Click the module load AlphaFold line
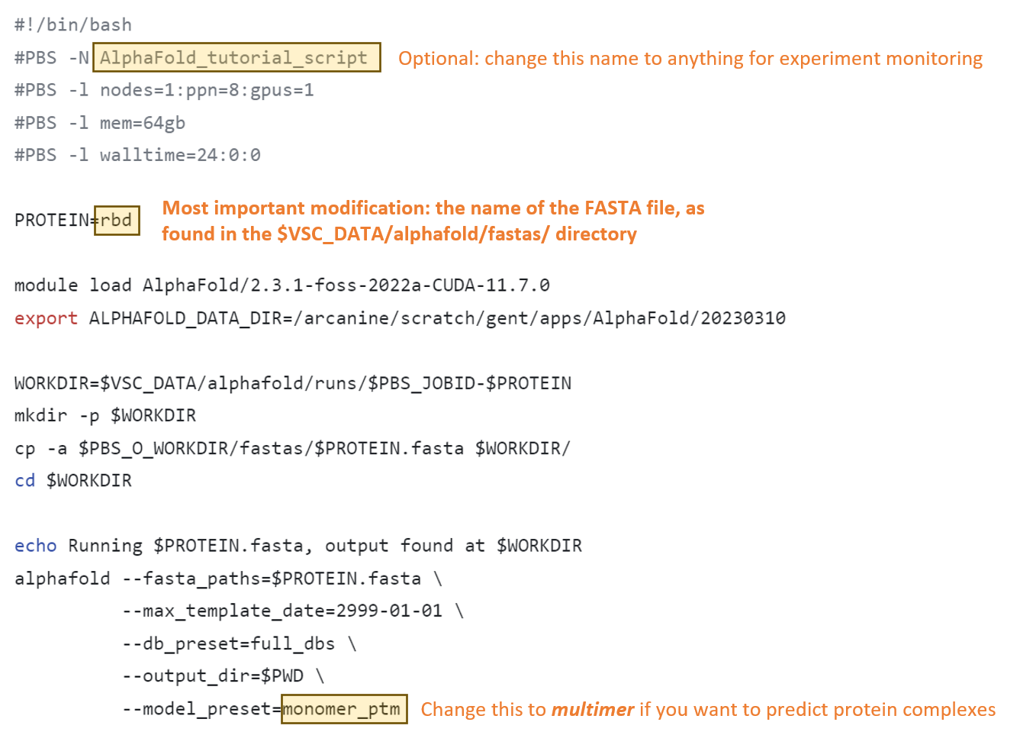This screenshot has height=748, width=1036. click(282, 285)
